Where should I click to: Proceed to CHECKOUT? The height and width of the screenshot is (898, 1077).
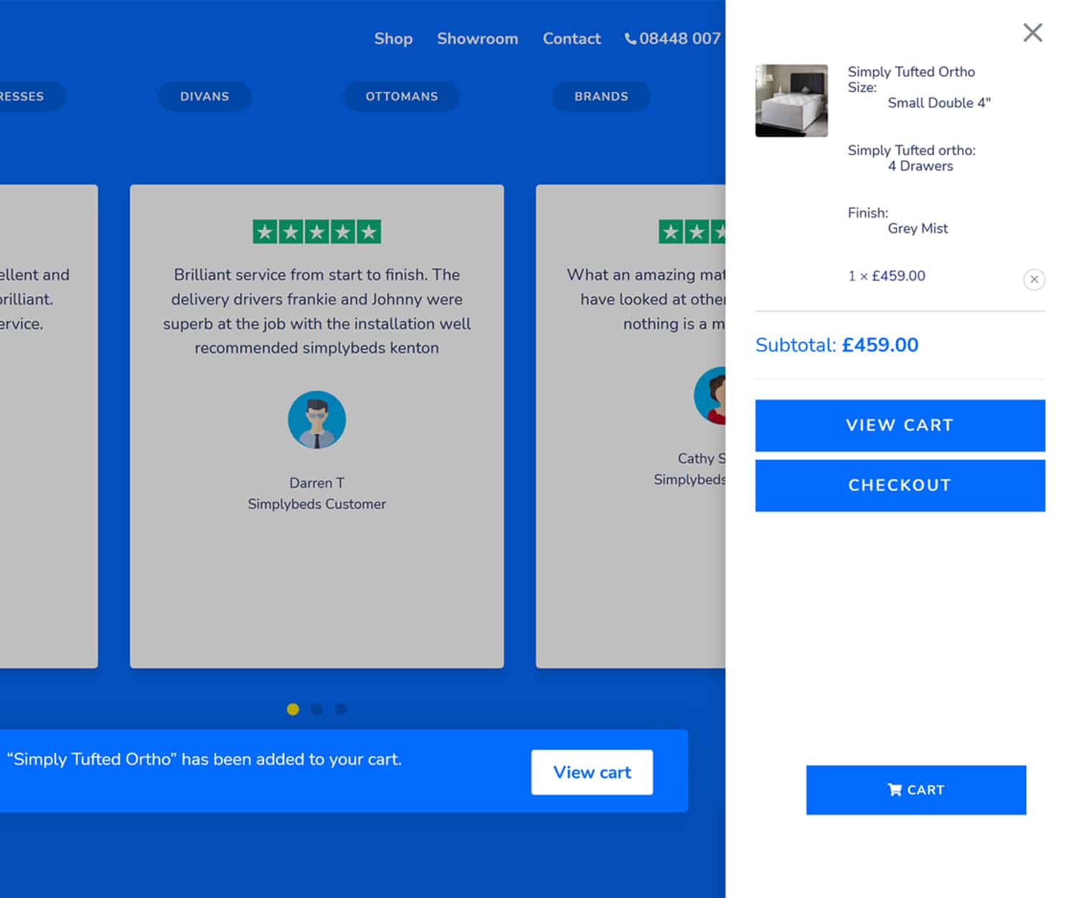click(900, 486)
